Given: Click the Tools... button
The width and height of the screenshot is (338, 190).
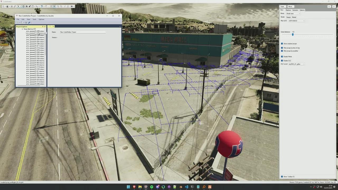Looking at the screenshot, I should 283,6.
